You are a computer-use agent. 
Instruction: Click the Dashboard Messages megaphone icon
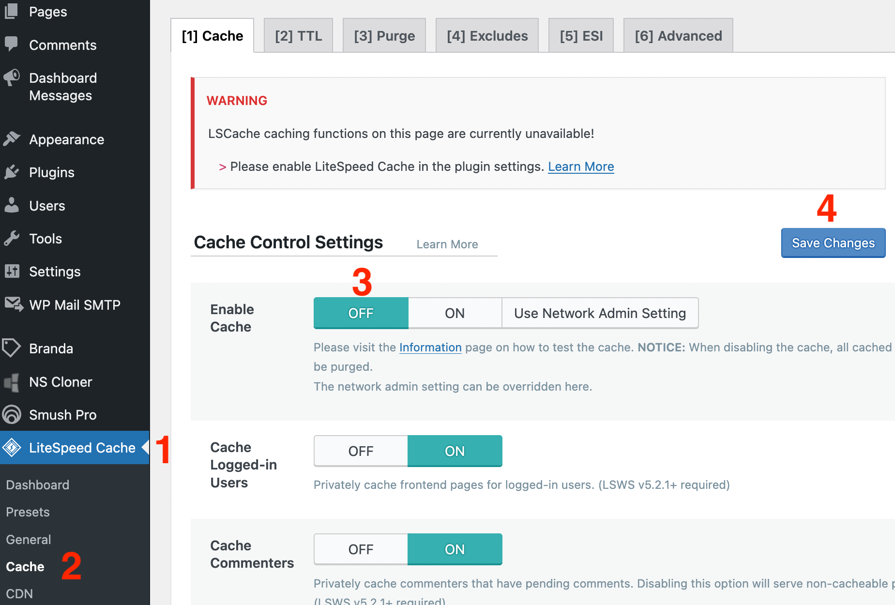[12, 78]
